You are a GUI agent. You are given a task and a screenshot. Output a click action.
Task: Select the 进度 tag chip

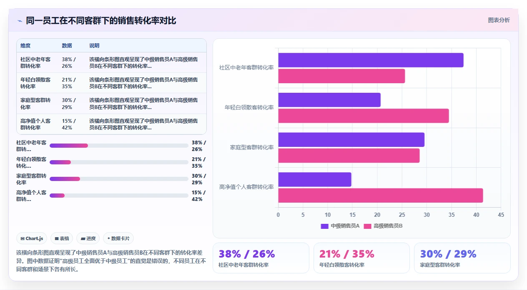point(88,238)
